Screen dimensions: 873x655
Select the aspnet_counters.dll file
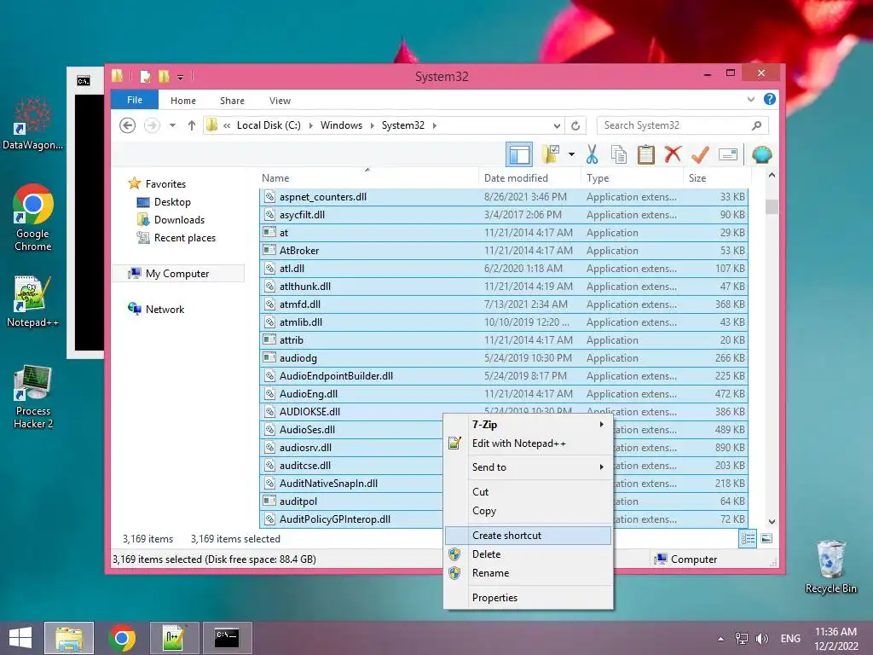pos(504,197)
